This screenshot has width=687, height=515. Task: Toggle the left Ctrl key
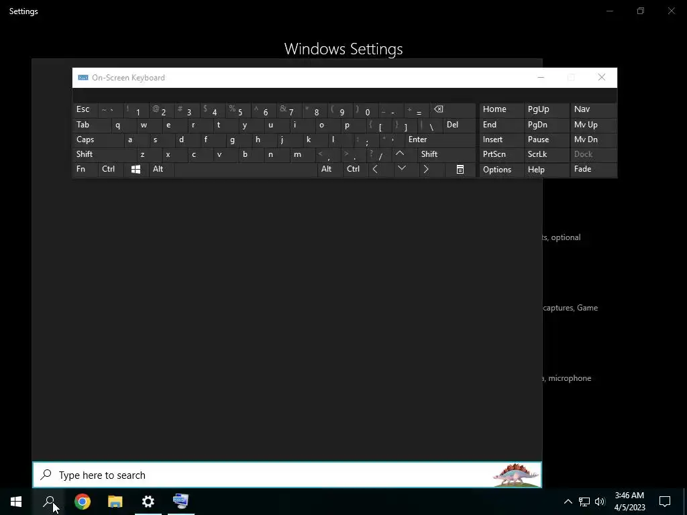click(111, 170)
